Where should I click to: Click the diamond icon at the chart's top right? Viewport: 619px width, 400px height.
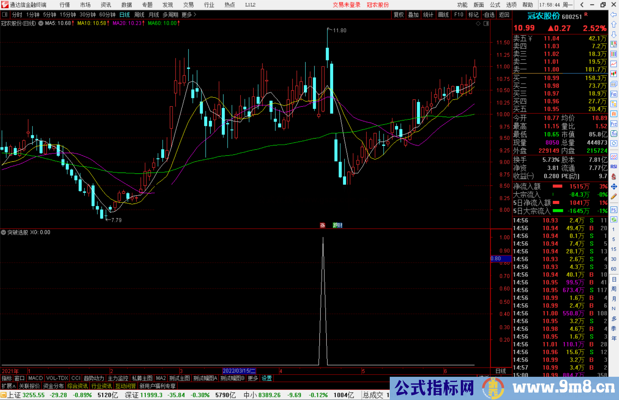(x=478, y=24)
